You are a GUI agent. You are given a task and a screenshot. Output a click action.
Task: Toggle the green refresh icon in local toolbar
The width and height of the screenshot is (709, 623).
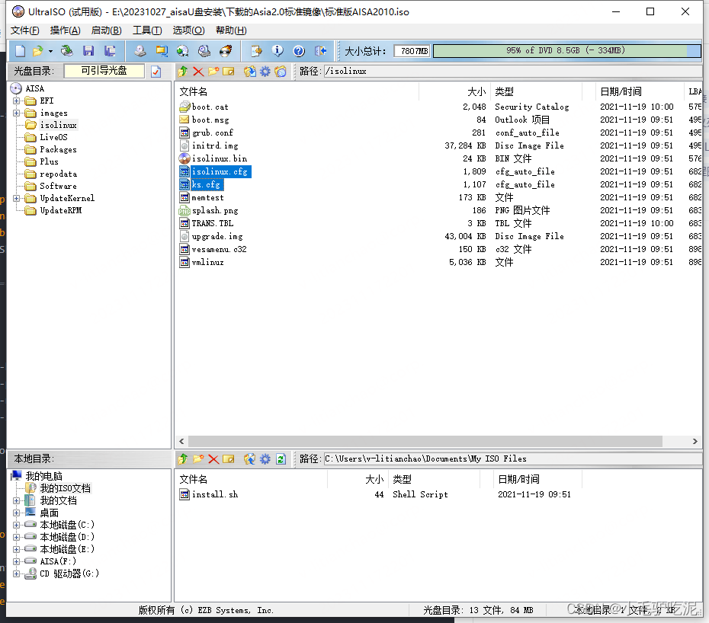(280, 458)
